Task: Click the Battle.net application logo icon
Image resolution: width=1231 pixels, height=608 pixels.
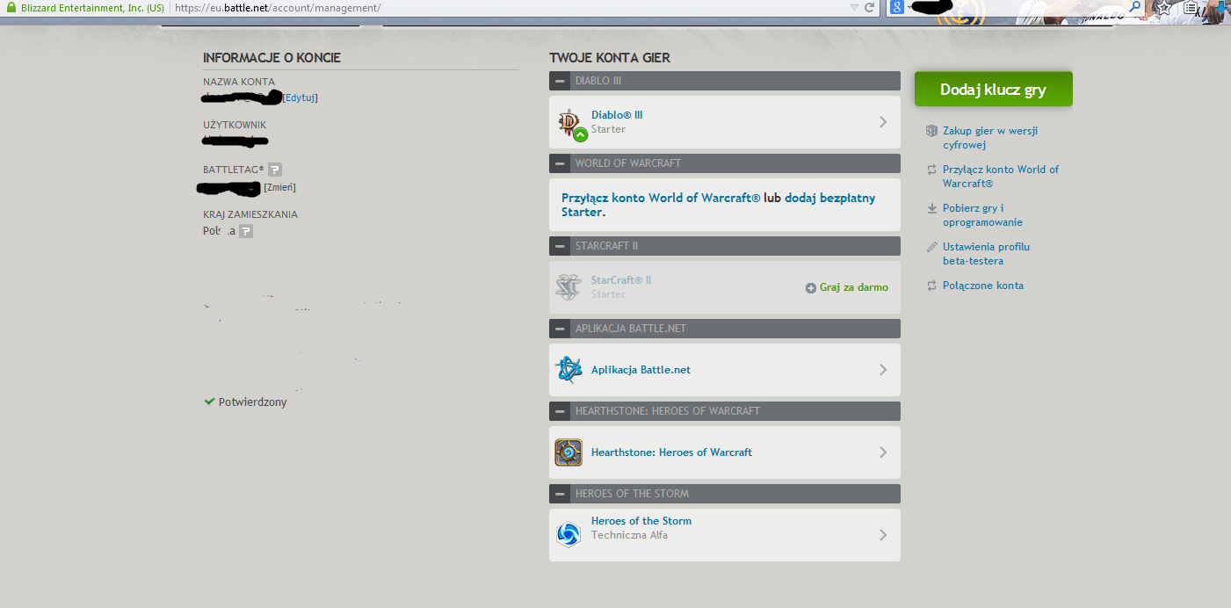Action: coord(568,370)
